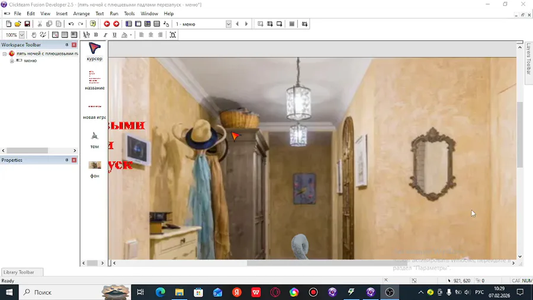Open Microsoft Edge from the taskbar
The image size is (533, 300).
160,292
